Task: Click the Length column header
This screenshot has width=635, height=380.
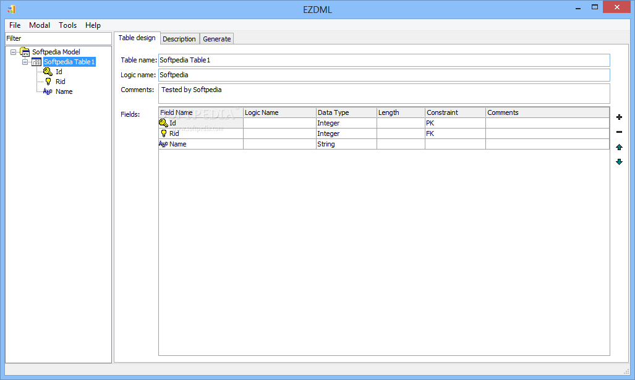Action: click(401, 112)
